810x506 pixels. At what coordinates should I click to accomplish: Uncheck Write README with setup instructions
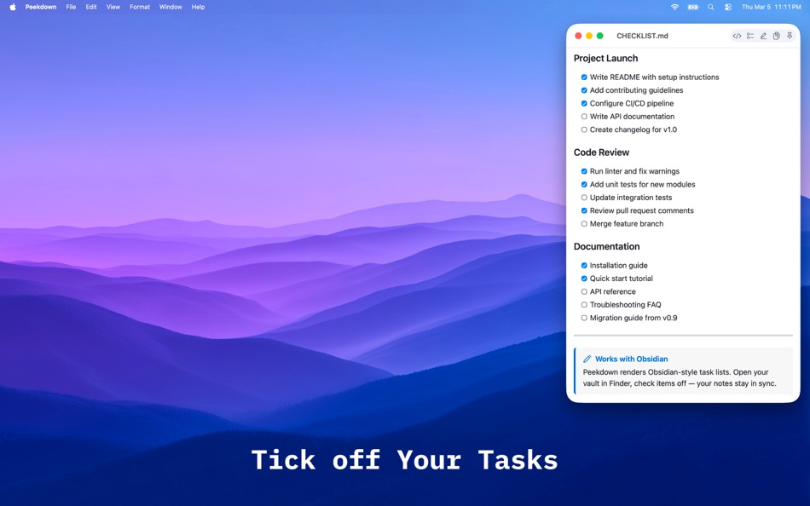pyautogui.click(x=584, y=77)
